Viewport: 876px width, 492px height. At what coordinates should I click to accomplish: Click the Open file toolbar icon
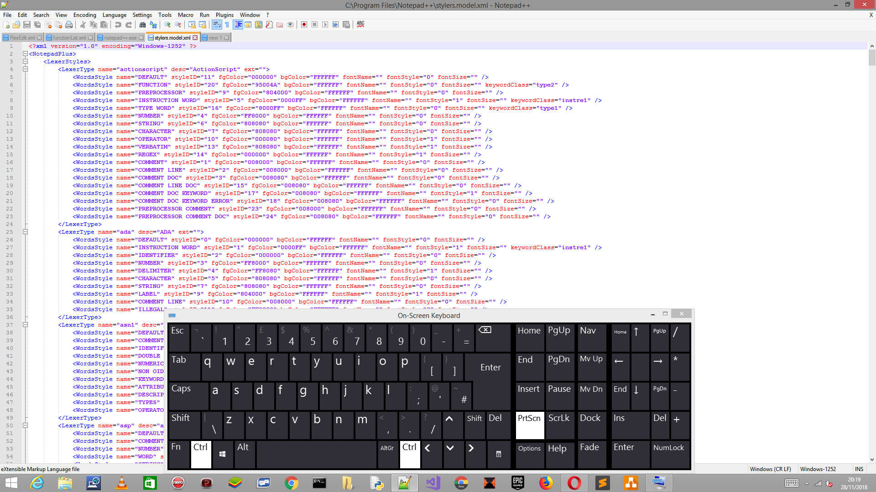(16, 25)
